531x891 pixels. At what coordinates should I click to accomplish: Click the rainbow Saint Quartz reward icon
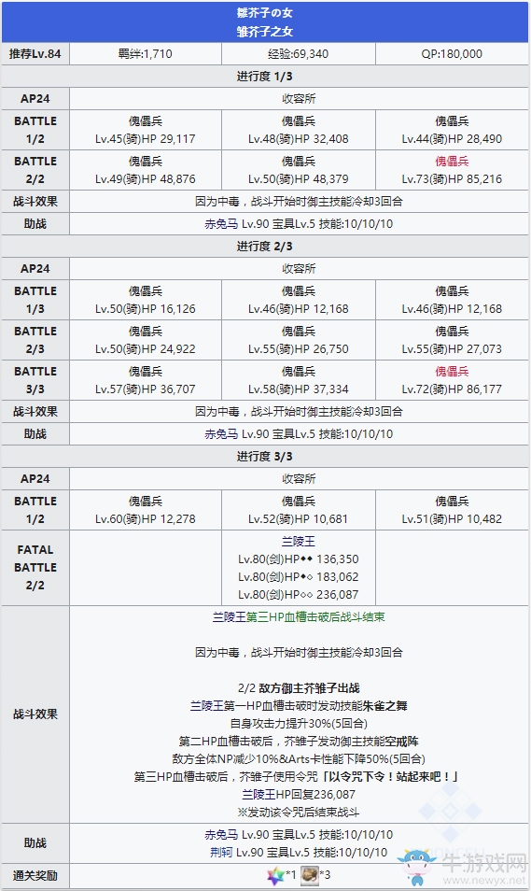(275, 875)
